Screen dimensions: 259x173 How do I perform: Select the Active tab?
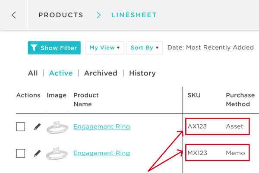(x=61, y=73)
